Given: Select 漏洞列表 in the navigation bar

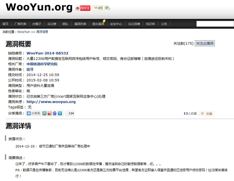Looking at the screenshot, I should click(80, 24).
